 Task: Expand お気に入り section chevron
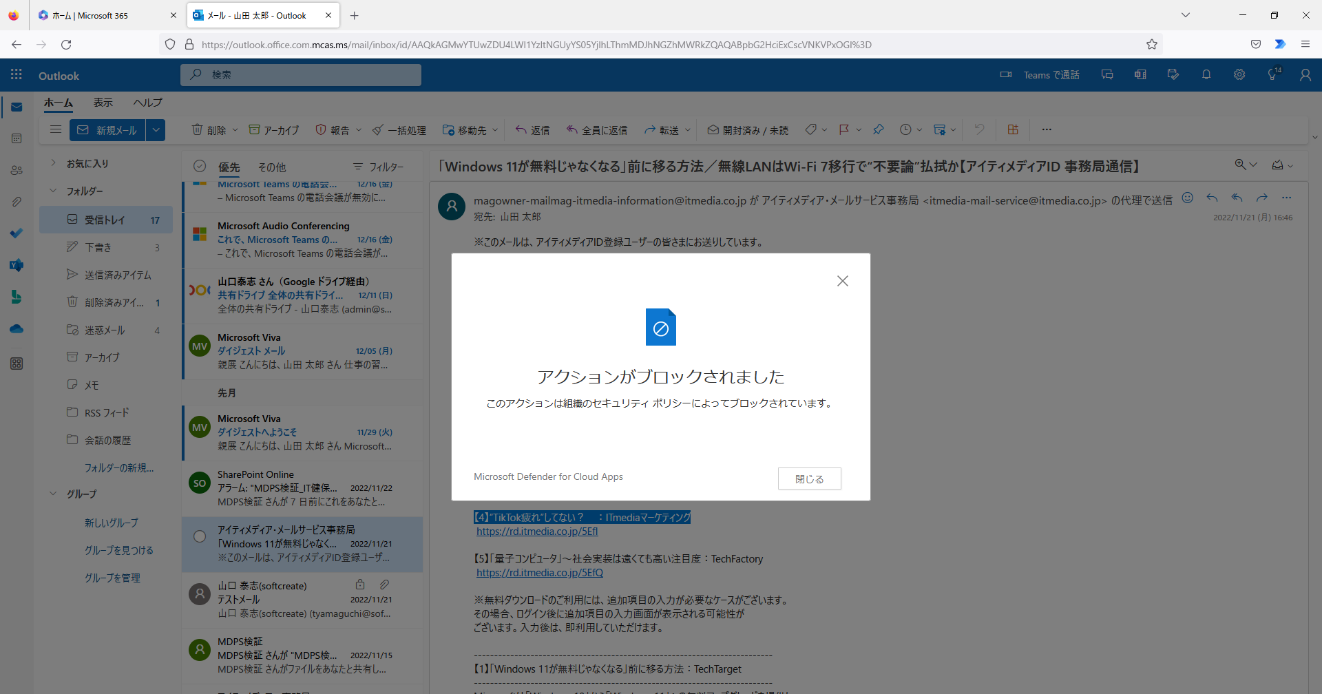53,163
